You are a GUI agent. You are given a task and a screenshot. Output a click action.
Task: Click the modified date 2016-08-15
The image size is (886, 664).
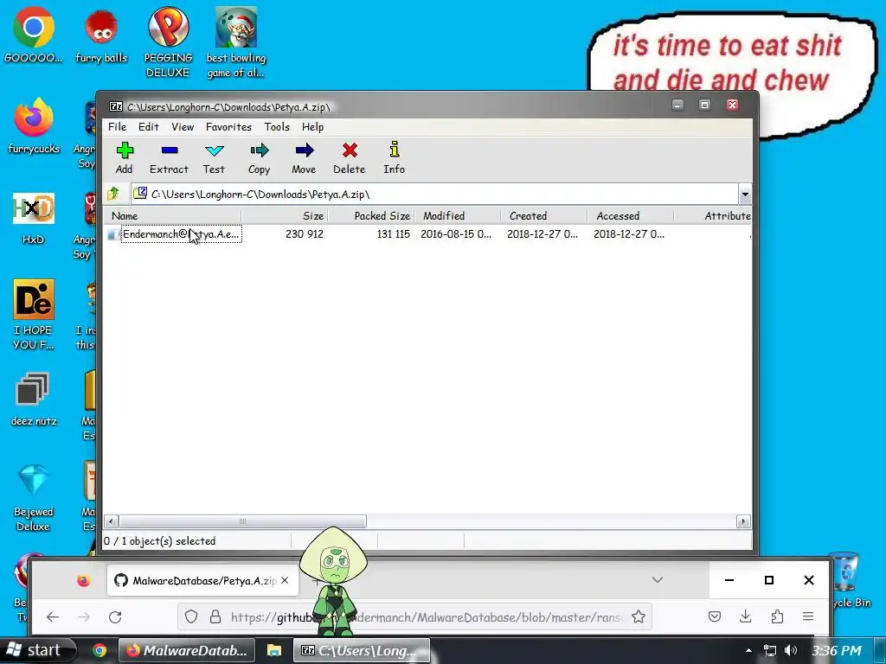455,234
